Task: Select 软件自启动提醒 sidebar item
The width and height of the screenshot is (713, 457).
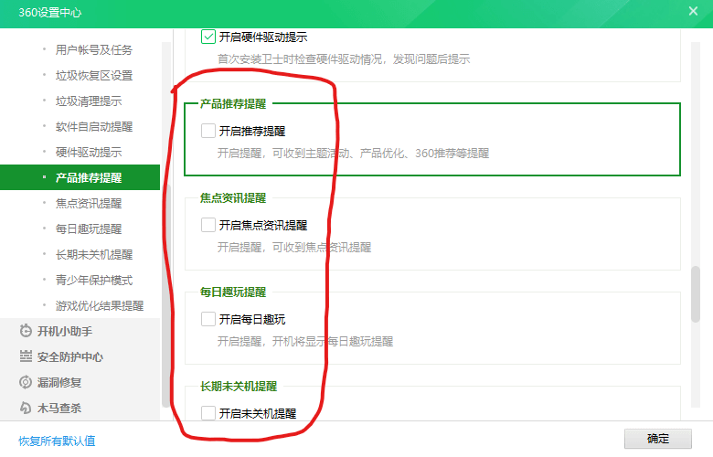Action: tap(93, 126)
